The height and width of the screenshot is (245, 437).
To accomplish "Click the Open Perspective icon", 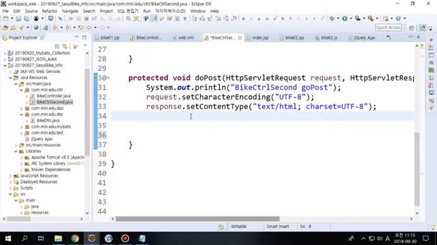I will click(412, 28).
